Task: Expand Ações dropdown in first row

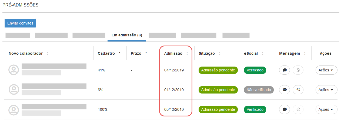Action: click(x=326, y=70)
